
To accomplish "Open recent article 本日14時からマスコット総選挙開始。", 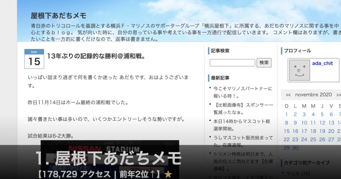I will [x=242, y=125].
